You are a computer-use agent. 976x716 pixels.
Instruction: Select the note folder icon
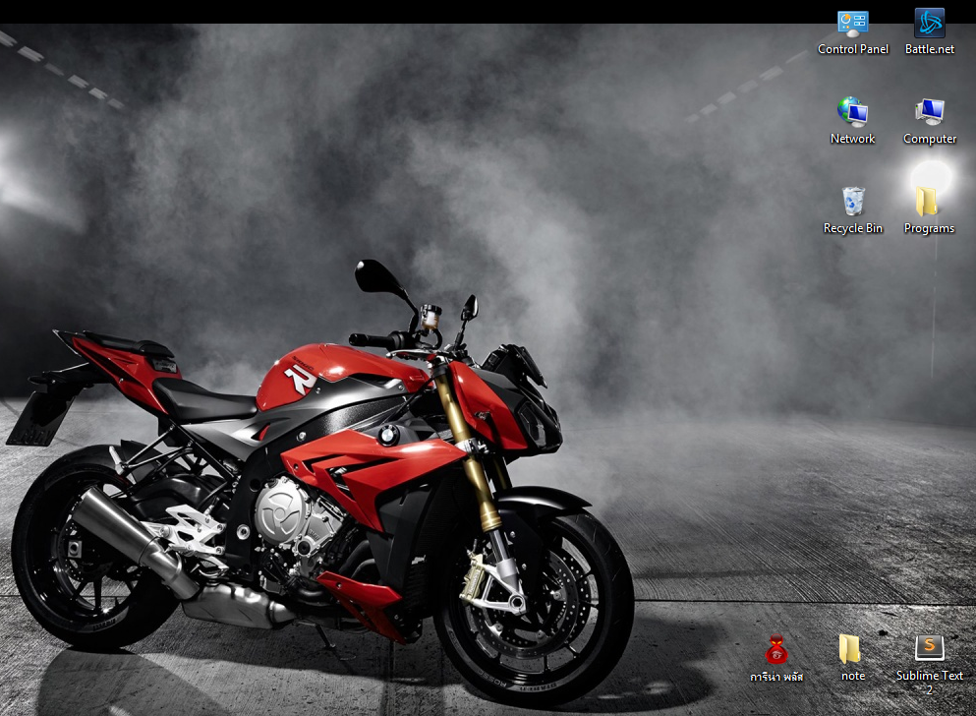tap(850, 649)
